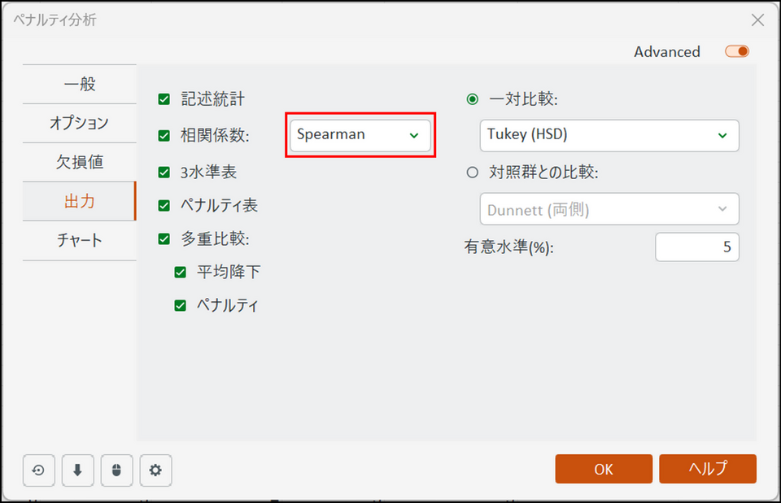Uncheck the 記述統計 checkbox
Image resolution: width=781 pixels, height=503 pixels.
pos(164,99)
